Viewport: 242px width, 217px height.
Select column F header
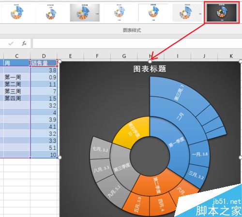pos(97,56)
